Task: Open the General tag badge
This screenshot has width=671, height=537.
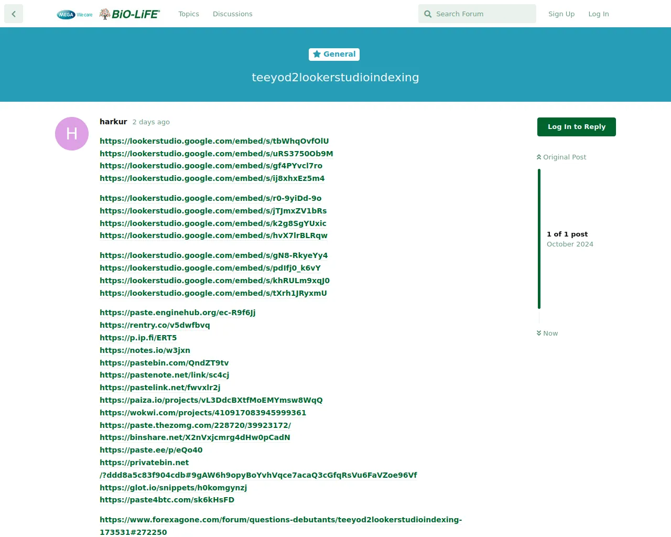Action: (x=334, y=54)
